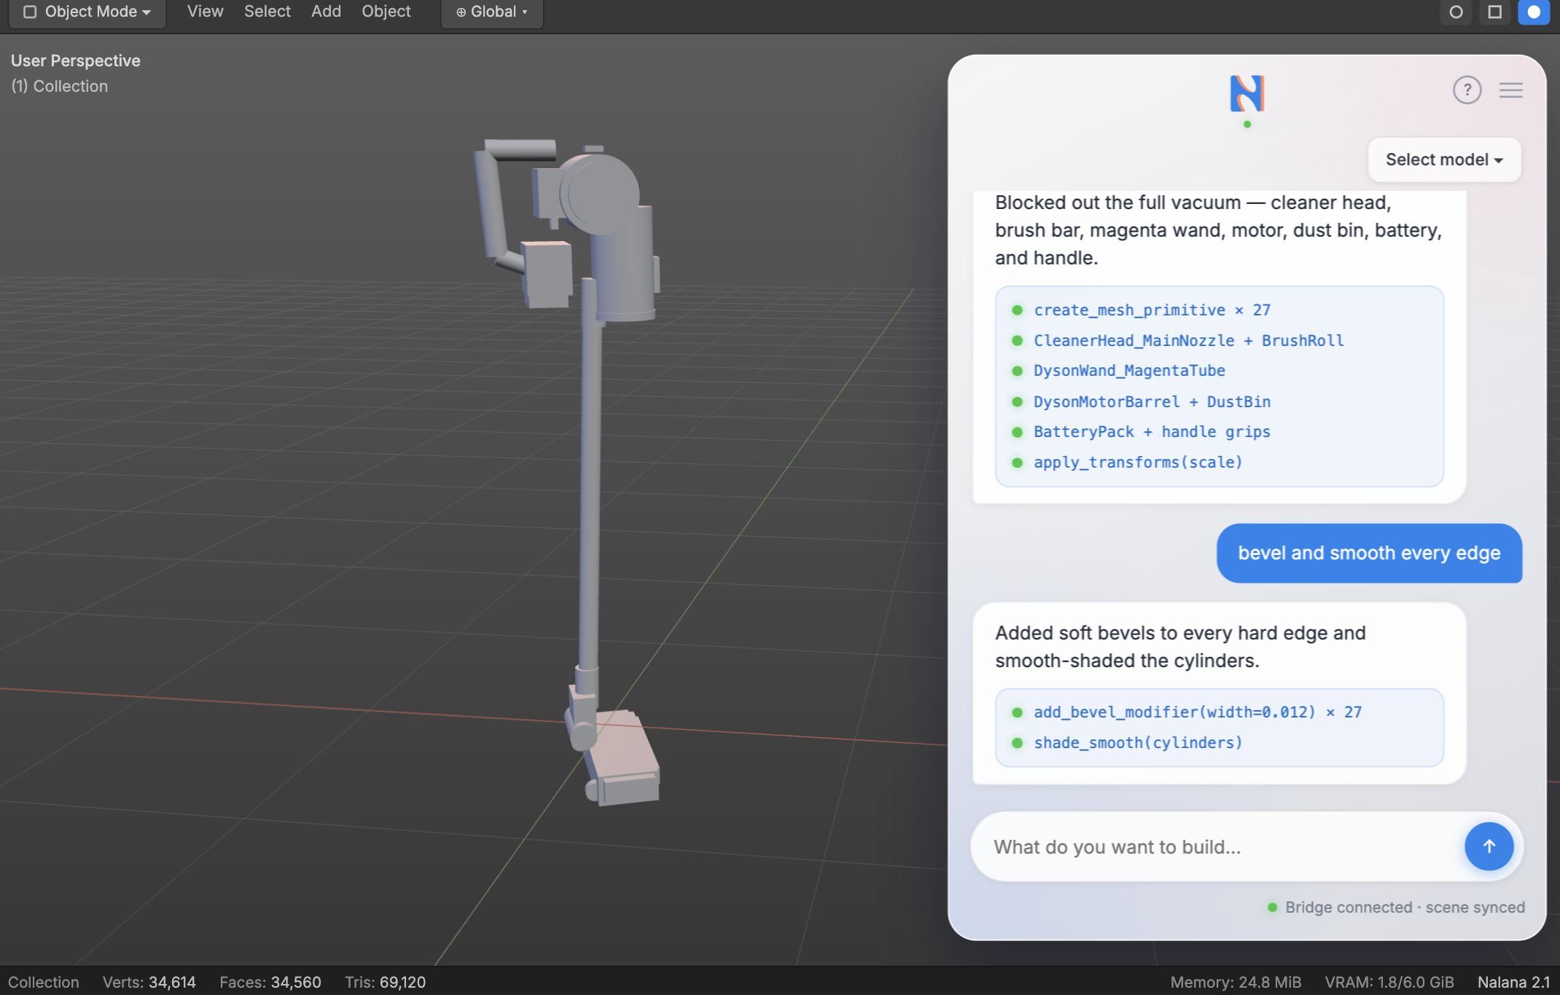Click 'Bridge connected · scene synced' status
The height and width of the screenshot is (995, 1560).
[x=1396, y=908]
